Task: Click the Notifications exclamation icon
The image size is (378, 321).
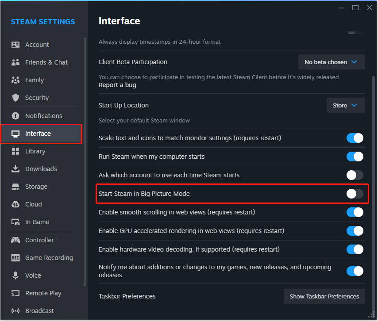Action: pos(15,116)
